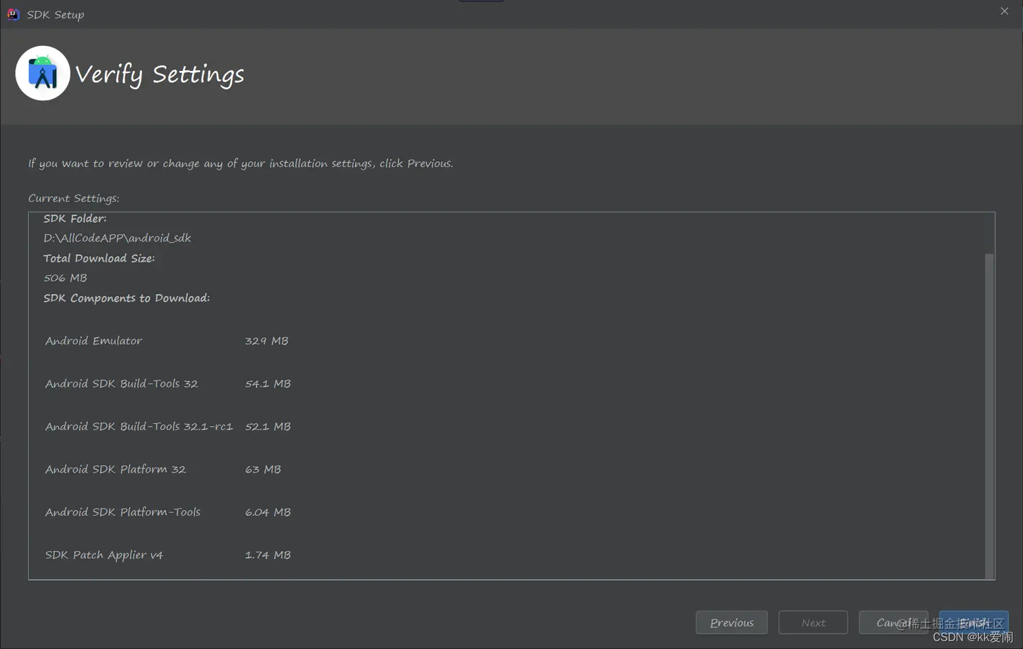This screenshot has width=1023, height=649.
Task: Click the Android Studio logo icon
Action: (43, 73)
